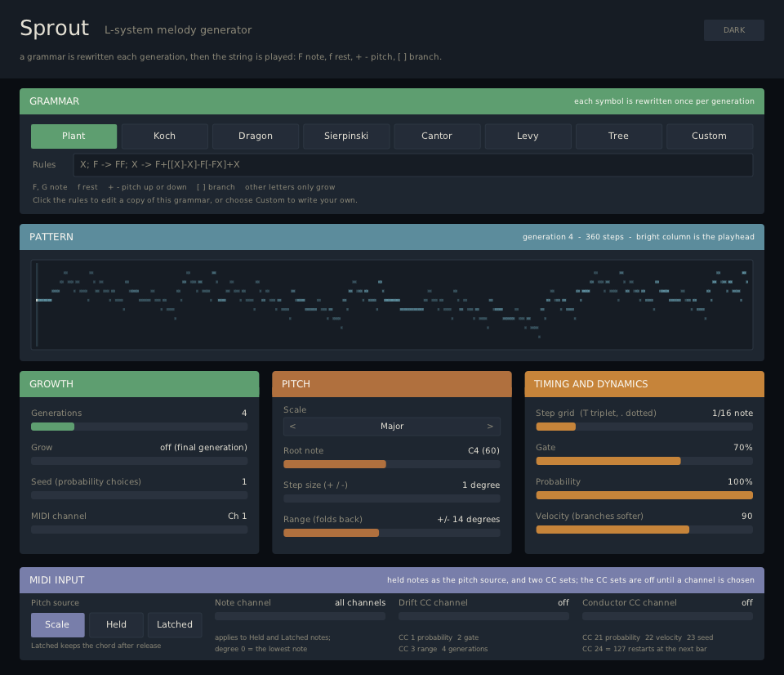The width and height of the screenshot is (784, 675).
Task: Go to previous scale with left arrow
Action: (x=292, y=427)
